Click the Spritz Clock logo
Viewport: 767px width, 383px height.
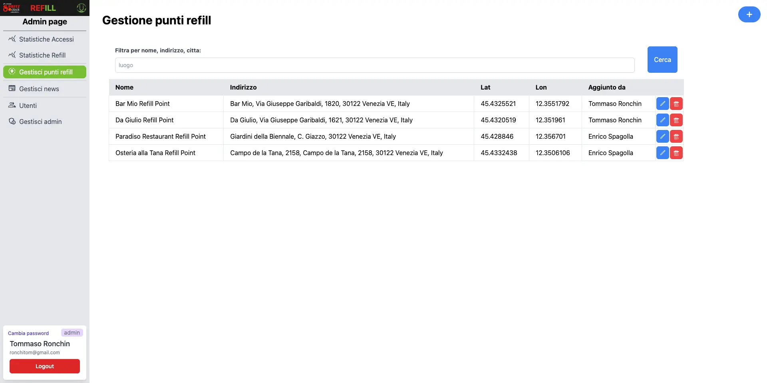point(11,8)
